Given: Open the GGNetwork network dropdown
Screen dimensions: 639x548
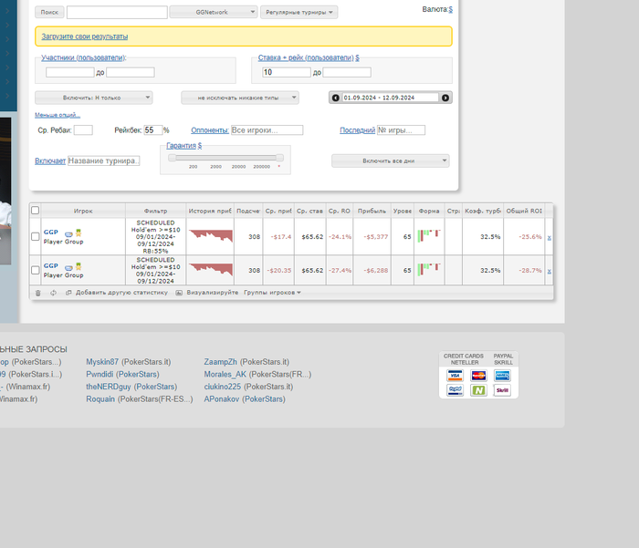Looking at the screenshot, I should 214,12.
